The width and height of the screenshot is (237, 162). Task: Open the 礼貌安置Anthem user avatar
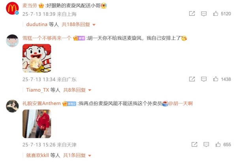[x=12, y=106]
